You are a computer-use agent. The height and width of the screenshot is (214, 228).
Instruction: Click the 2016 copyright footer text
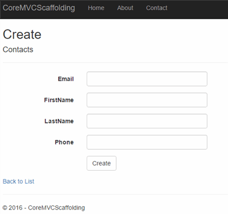(x=44, y=208)
